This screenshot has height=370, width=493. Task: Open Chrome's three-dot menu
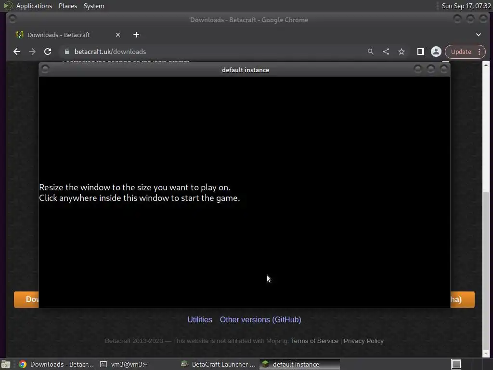pyautogui.click(x=480, y=52)
